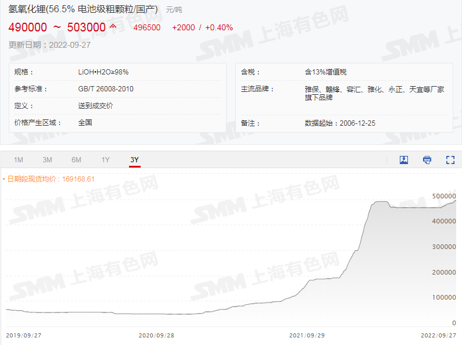Choose the 6M time range tab

(x=76, y=160)
